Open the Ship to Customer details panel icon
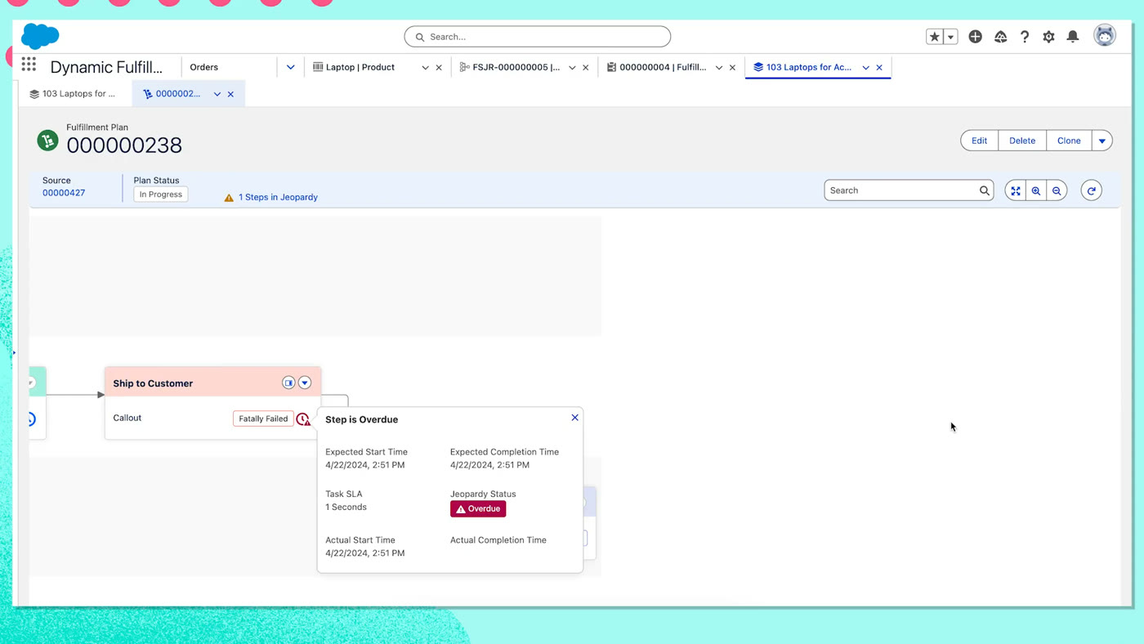 [288, 382]
